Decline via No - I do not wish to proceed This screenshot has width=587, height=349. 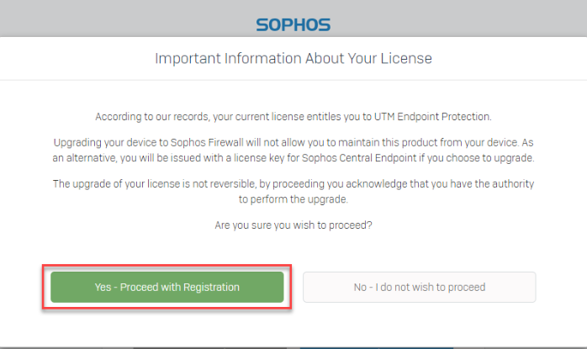420,288
